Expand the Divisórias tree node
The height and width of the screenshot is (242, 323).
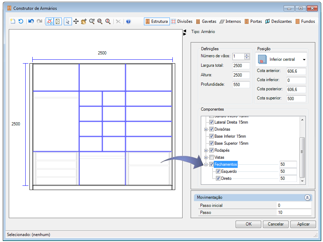pyautogui.click(x=206, y=130)
